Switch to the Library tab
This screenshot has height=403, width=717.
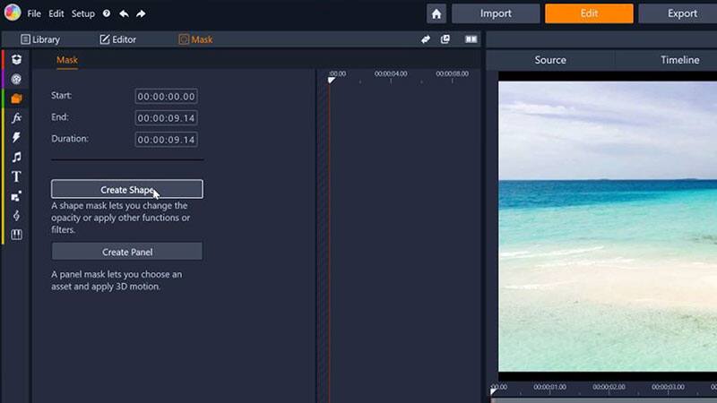click(39, 39)
